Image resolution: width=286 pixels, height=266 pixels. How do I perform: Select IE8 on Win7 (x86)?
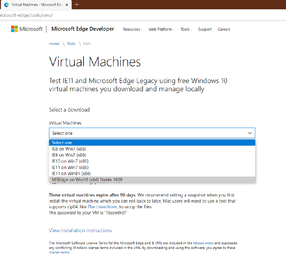click(152, 149)
